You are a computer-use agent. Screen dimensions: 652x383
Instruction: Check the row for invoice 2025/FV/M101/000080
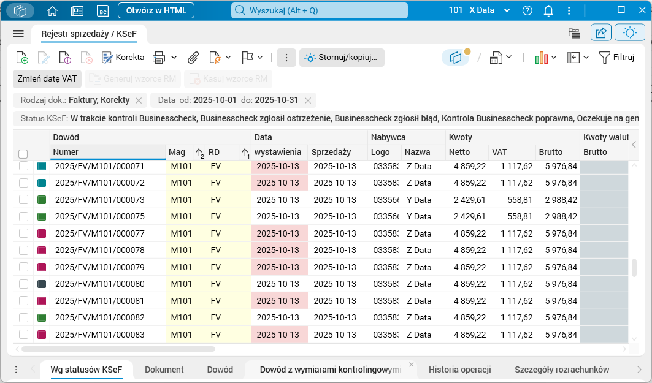(x=24, y=284)
